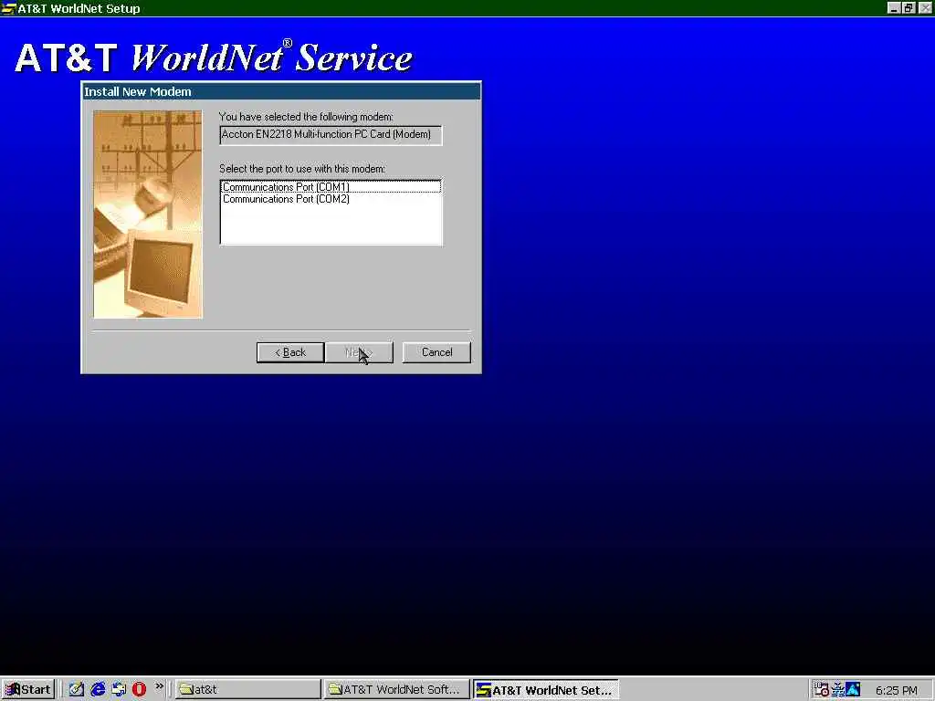Click the 6:25 PM system clock
This screenshot has height=701, width=935.
click(897, 690)
